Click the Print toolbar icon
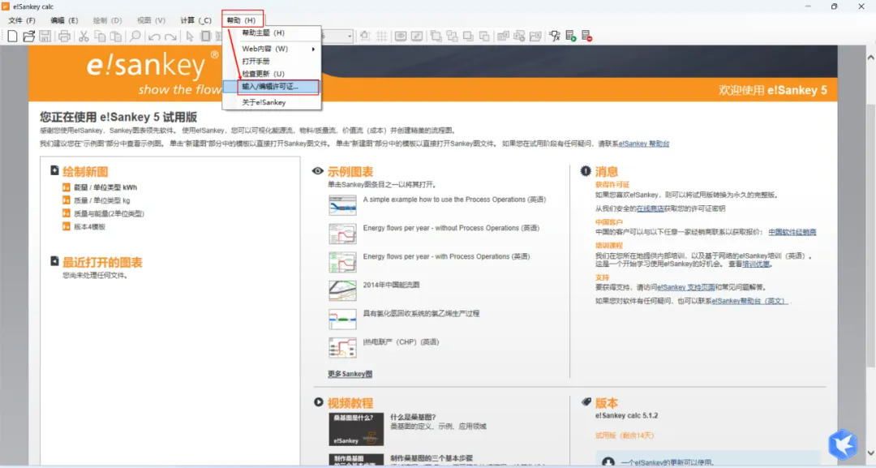876x468 pixels. pyautogui.click(x=64, y=36)
